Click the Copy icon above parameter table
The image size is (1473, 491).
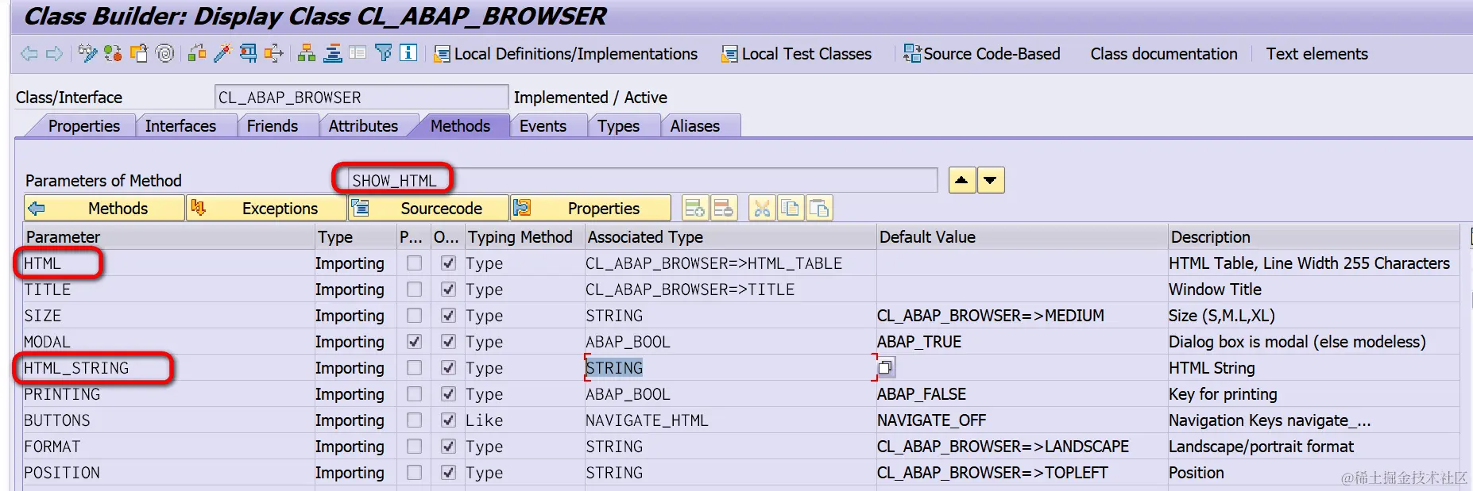(790, 208)
